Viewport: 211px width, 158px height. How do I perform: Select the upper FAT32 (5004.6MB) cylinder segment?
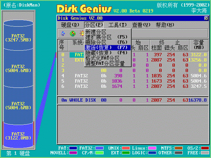(x=18, y=68)
